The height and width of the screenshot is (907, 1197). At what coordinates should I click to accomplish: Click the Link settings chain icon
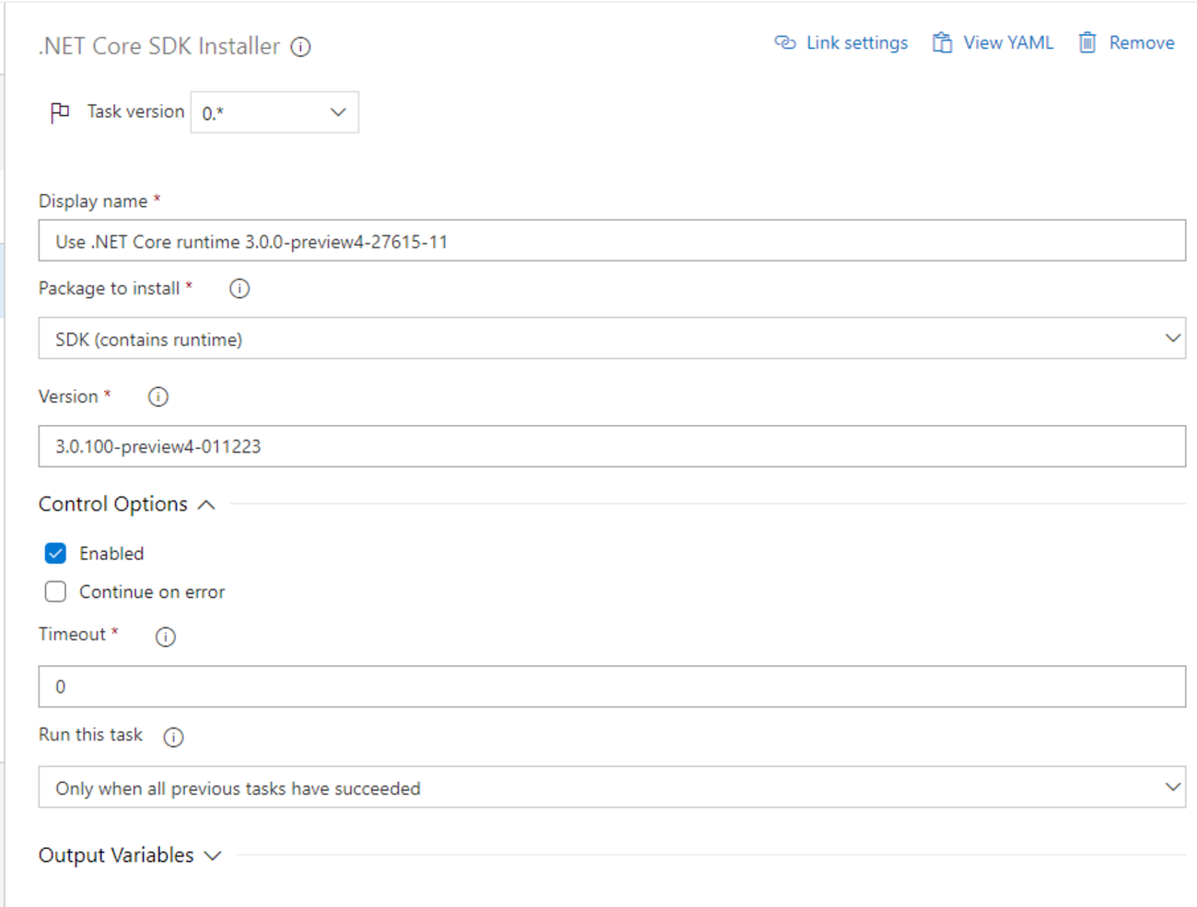784,42
